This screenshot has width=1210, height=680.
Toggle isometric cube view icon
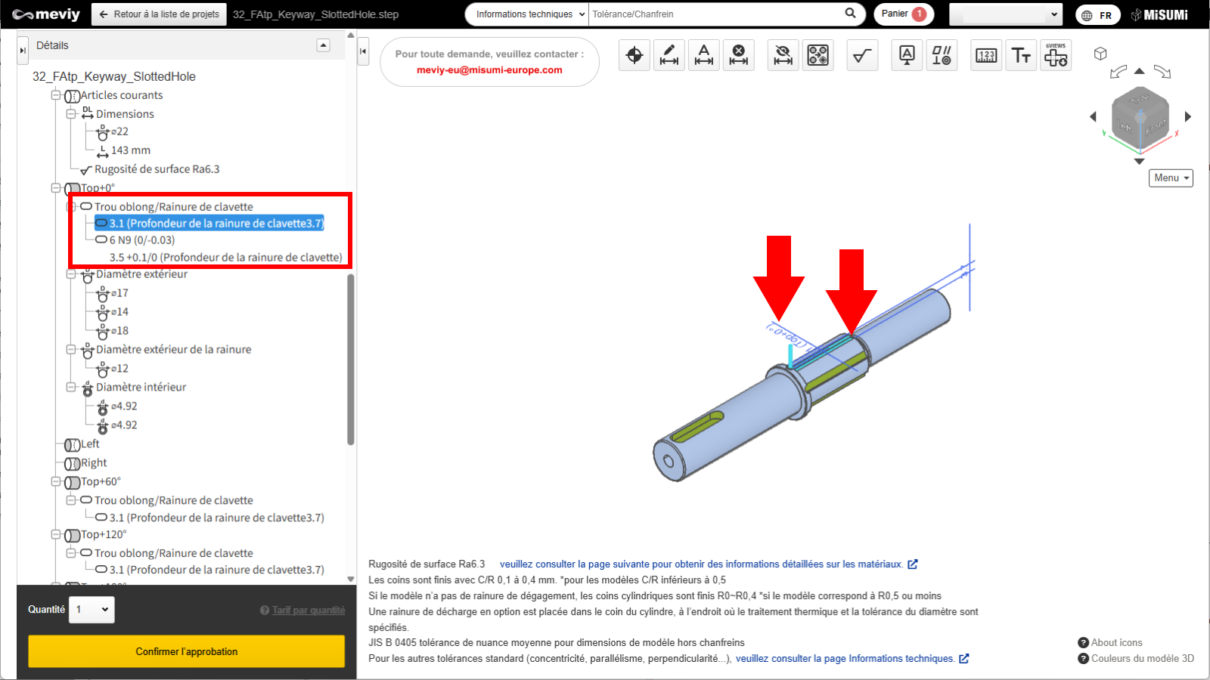coord(1100,54)
